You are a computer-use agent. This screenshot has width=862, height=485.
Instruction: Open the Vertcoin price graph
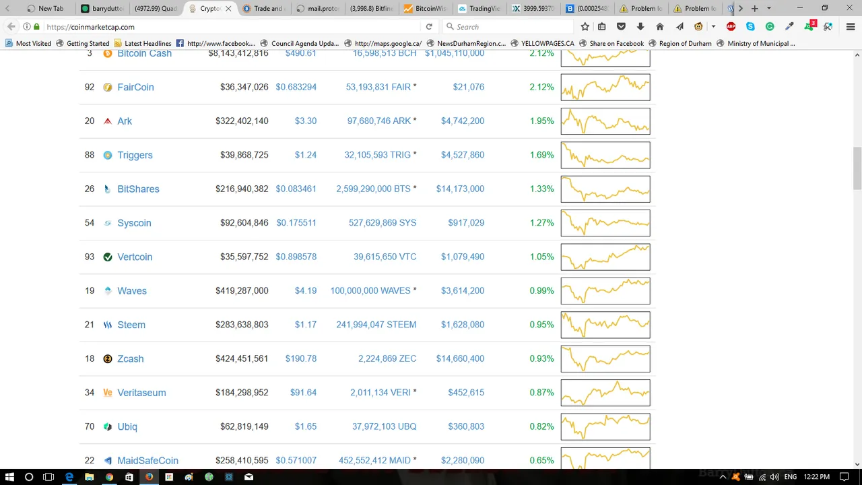[605, 257]
